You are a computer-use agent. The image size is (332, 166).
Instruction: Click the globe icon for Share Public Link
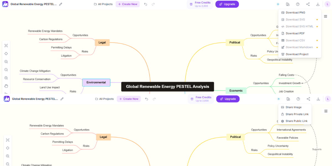pyautogui.click(x=282, y=121)
